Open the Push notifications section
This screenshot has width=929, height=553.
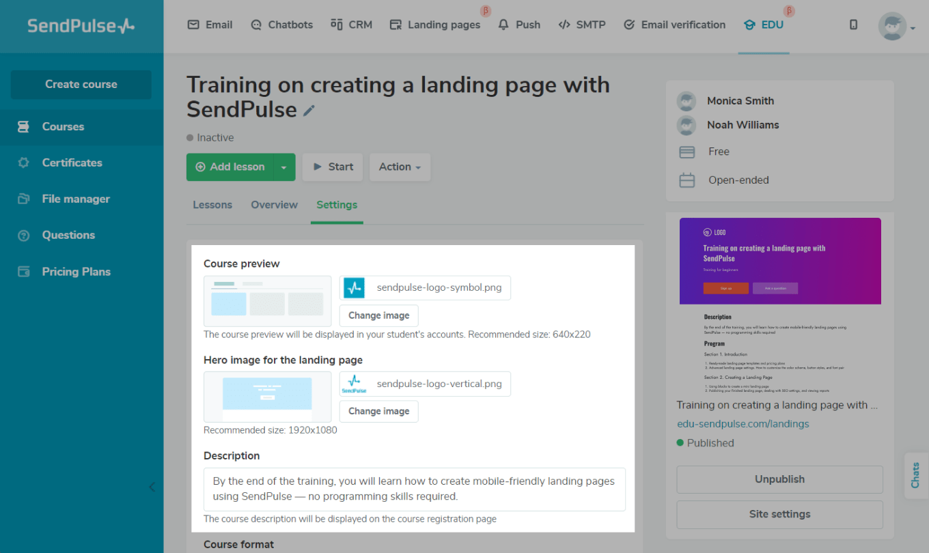[519, 25]
